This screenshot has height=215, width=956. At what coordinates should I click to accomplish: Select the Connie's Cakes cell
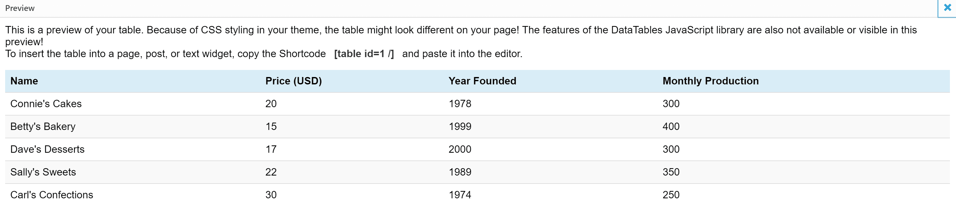[x=46, y=104]
